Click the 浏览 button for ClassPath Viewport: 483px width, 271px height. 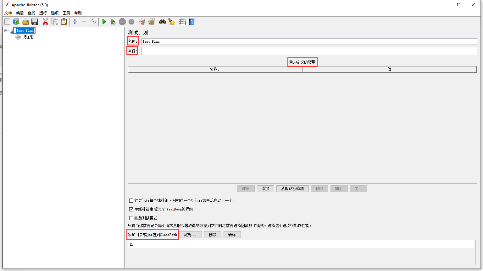click(191, 235)
